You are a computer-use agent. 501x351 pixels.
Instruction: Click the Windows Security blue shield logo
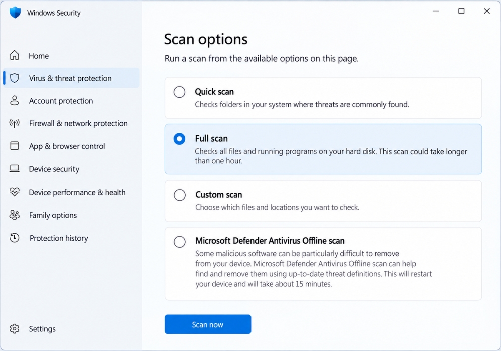[15, 13]
